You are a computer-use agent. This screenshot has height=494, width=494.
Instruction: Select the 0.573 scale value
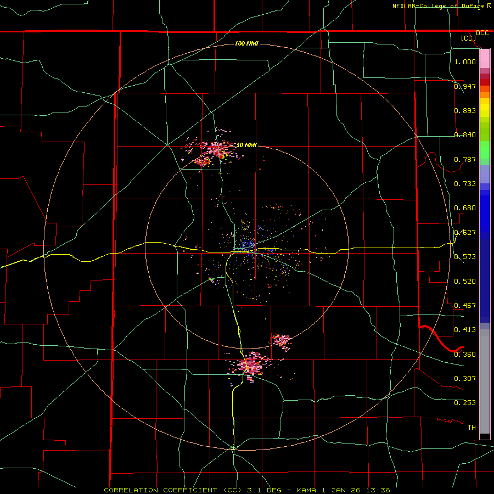click(x=465, y=257)
